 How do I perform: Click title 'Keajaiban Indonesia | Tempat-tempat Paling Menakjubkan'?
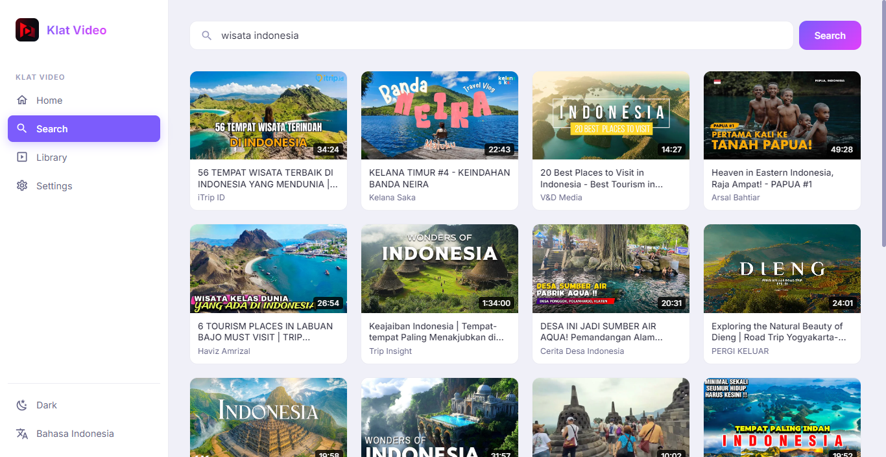(x=437, y=331)
